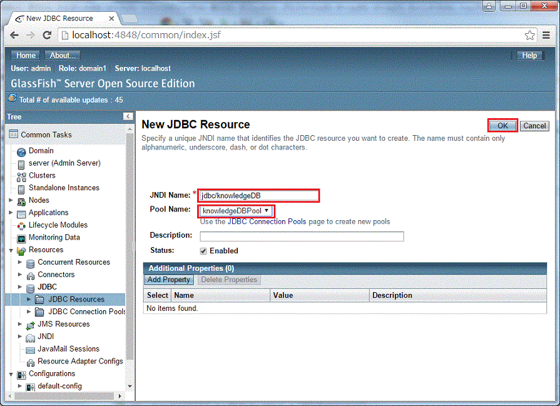Image resolution: width=560 pixels, height=406 pixels.
Task: Expand the Concurrent Resources node
Action: pyautogui.click(x=20, y=262)
